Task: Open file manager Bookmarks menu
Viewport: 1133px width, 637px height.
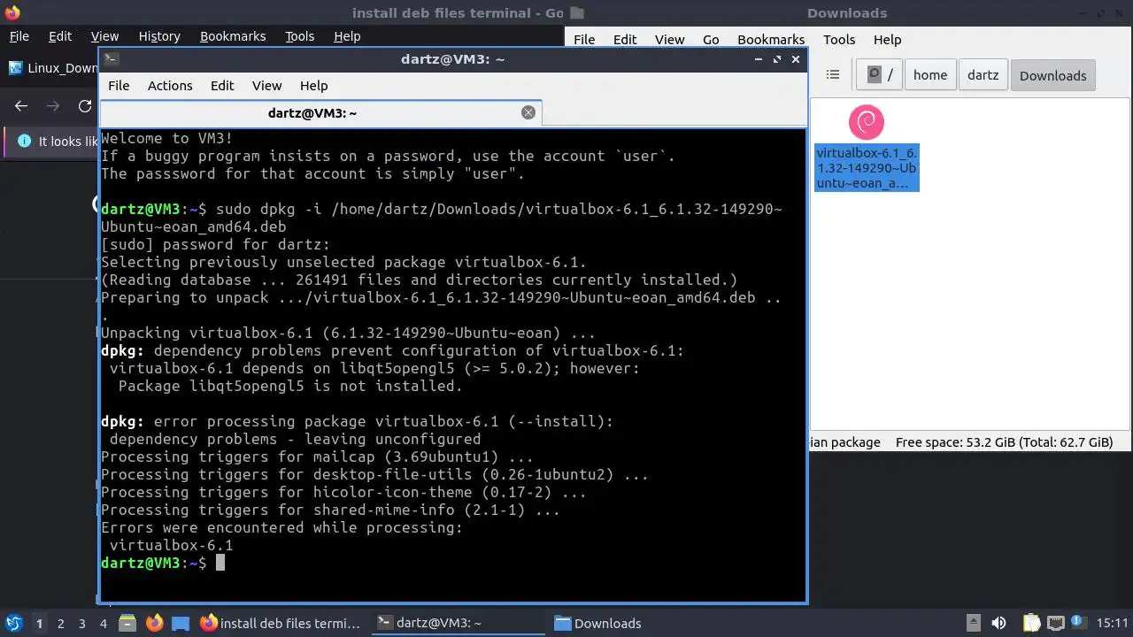Action: [x=771, y=40]
